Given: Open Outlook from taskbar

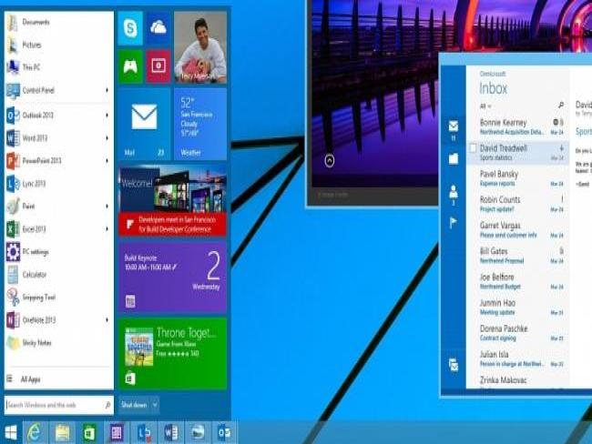Looking at the screenshot, I should point(225,433).
